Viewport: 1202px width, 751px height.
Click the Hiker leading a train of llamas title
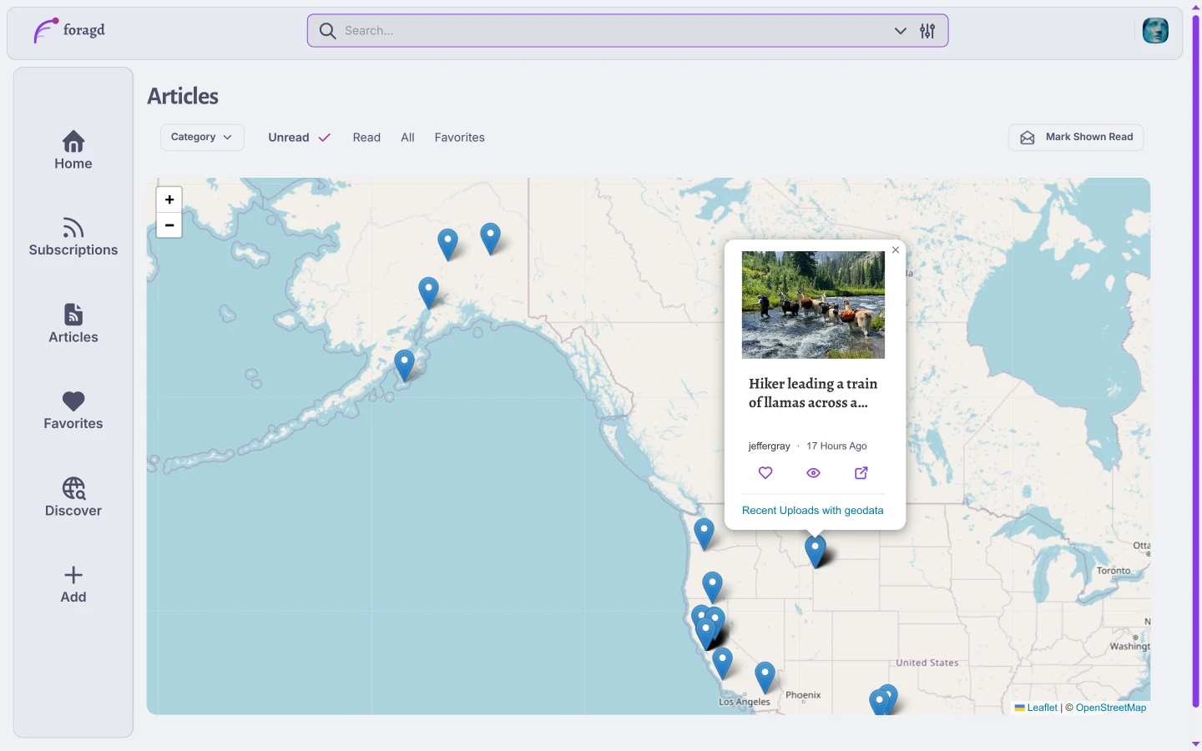tap(813, 393)
